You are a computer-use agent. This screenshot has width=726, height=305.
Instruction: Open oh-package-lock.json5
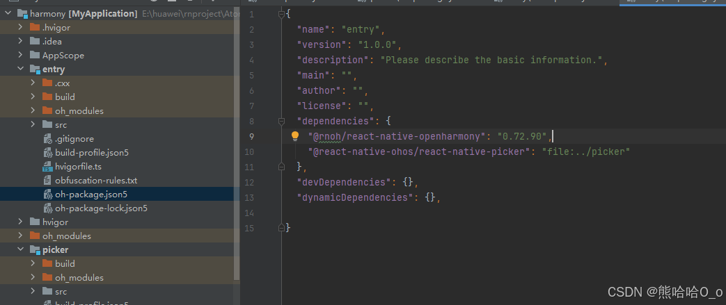[x=101, y=208]
